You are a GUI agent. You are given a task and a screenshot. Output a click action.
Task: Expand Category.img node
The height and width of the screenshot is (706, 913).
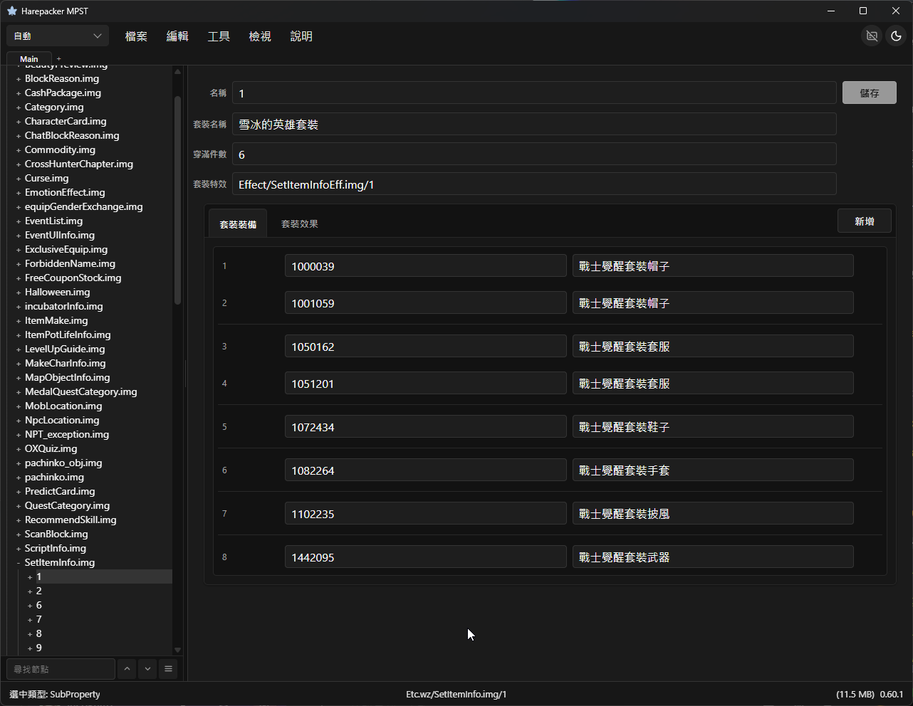19,107
